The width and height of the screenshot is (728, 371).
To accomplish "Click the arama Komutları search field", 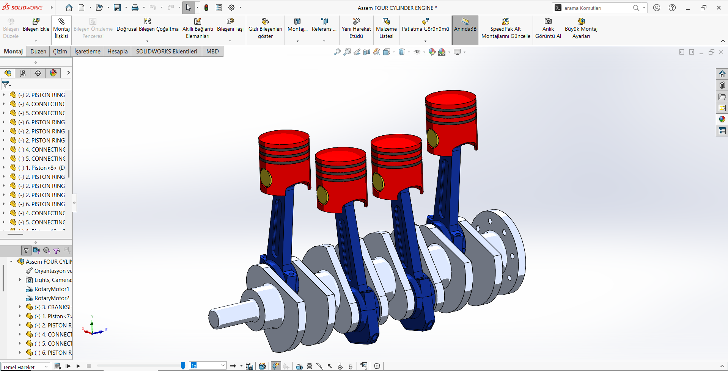I will (x=597, y=8).
